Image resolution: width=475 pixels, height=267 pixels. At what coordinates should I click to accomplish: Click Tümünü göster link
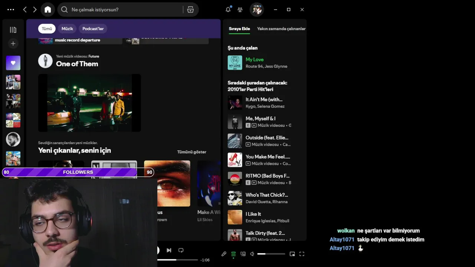tap(191, 152)
